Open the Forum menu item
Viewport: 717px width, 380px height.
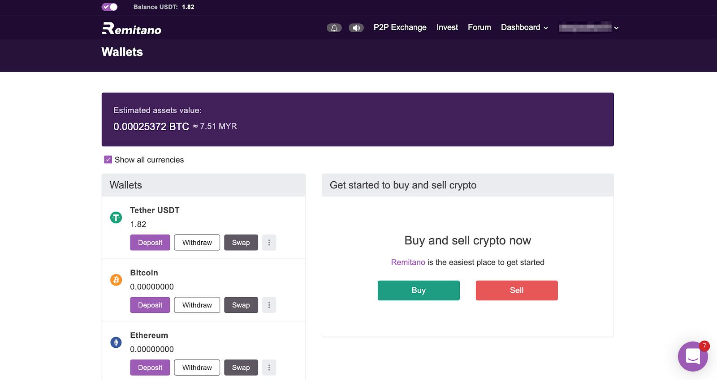coord(479,27)
